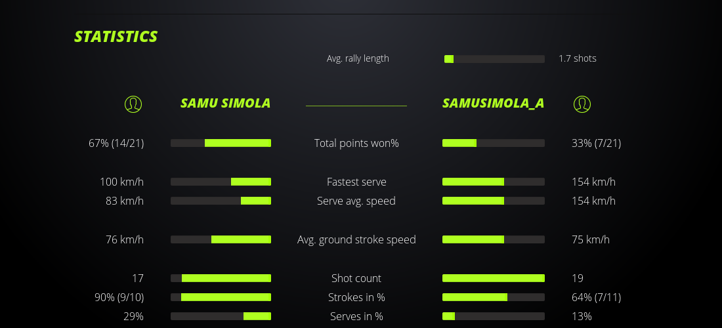Click SAMUSIMOLA_A's Fastest serve bar

(x=493, y=182)
